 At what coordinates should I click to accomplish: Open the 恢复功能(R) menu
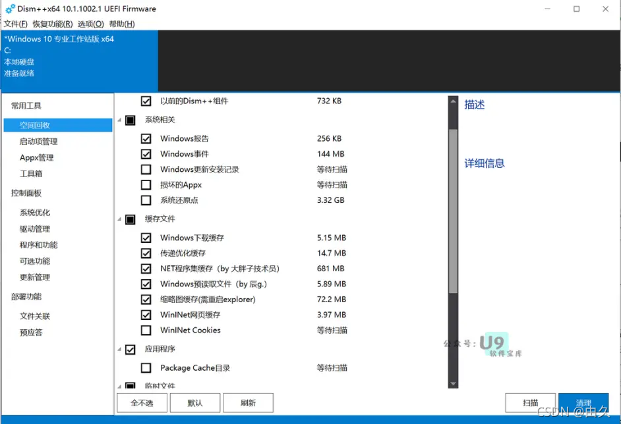pos(53,24)
